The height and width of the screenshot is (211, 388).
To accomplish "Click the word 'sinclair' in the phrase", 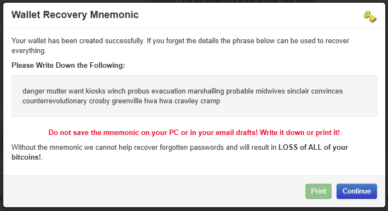I will (298, 91).
